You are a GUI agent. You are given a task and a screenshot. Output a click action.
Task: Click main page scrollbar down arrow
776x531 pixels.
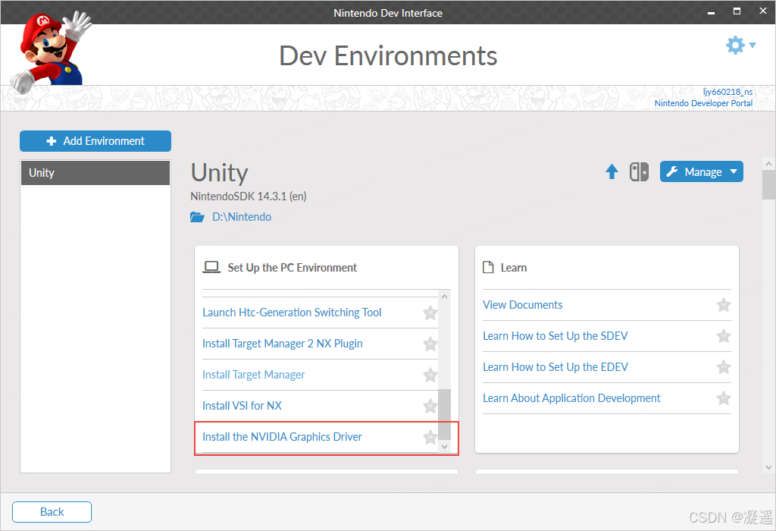768,467
